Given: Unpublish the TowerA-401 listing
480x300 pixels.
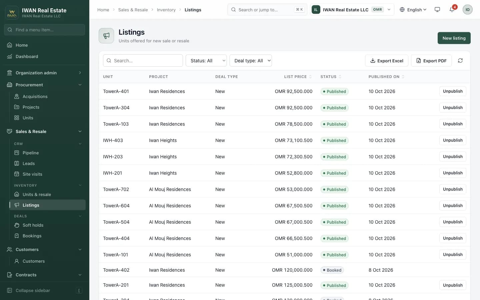Looking at the screenshot, I should click(x=453, y=91).
